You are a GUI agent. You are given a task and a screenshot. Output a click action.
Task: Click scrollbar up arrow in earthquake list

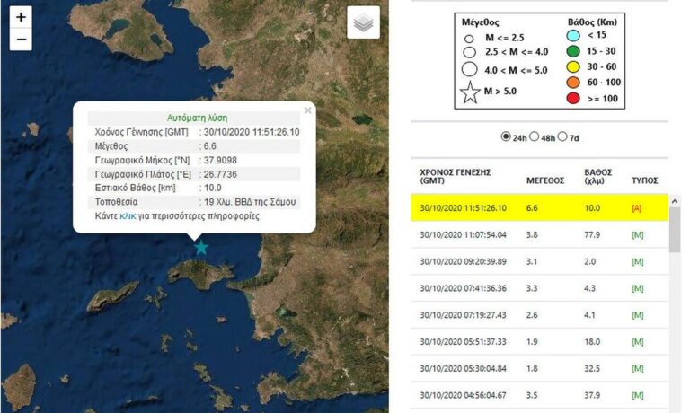click(675, 201)
